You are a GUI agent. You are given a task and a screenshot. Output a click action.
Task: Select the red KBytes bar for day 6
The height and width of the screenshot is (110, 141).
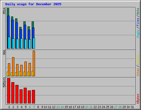[29, 97]
